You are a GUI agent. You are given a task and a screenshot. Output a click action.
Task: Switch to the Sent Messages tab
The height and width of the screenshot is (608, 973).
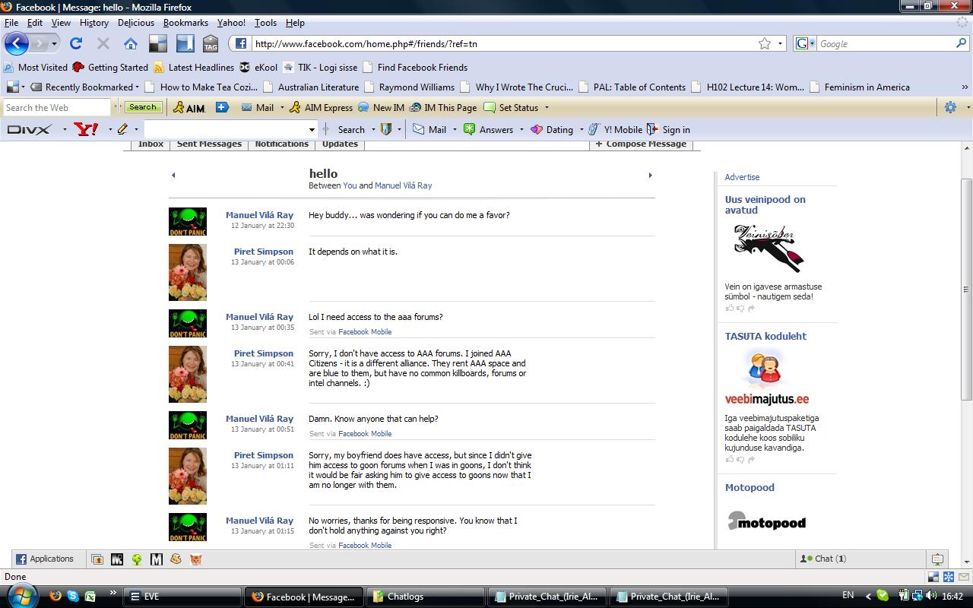pyautogui.click(x=209, y=144)
